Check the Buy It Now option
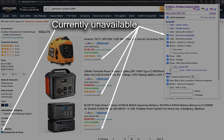 click(x=171, y=49)
